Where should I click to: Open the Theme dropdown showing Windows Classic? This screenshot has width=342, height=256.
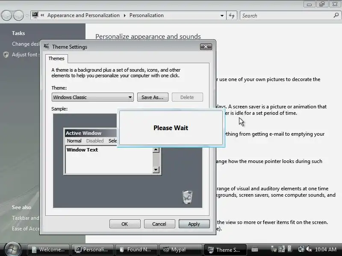pyautogui.click(x=93, y=97)
